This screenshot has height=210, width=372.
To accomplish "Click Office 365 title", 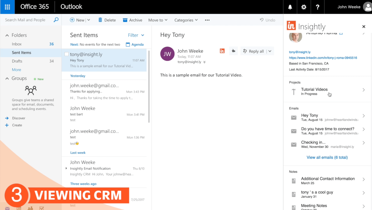I will 35,6.
